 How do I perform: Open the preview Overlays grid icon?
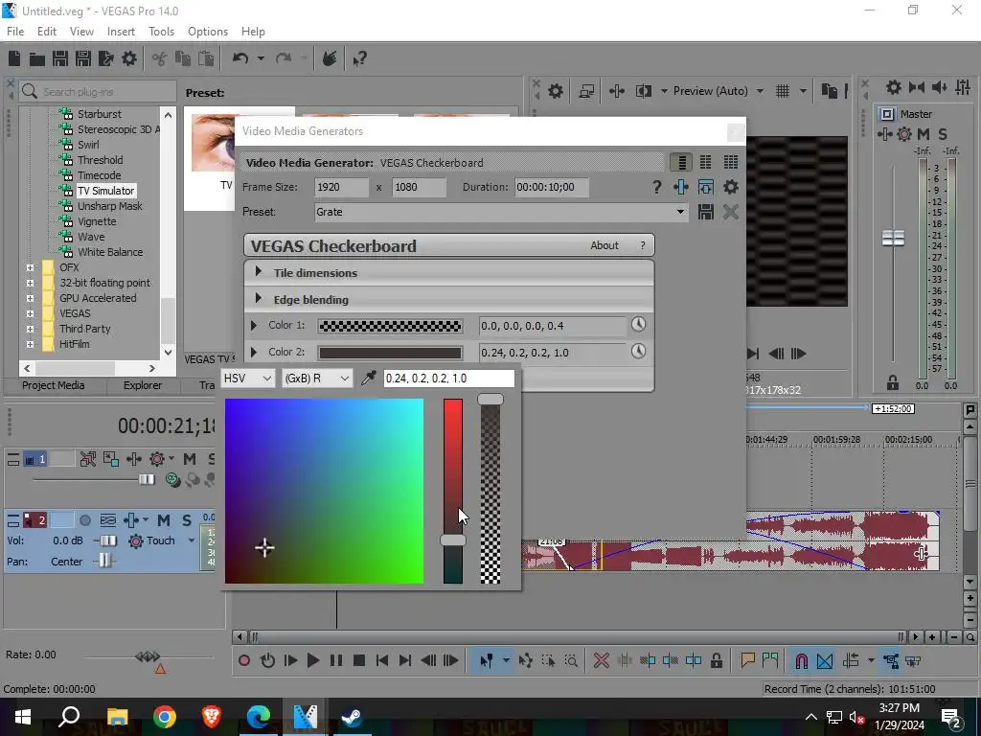tap(783, 91)
